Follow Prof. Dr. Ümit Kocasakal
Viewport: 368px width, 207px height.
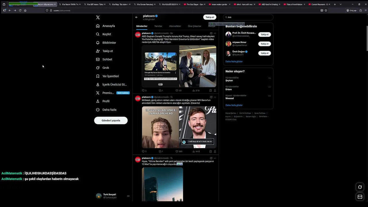pos(264,34)
